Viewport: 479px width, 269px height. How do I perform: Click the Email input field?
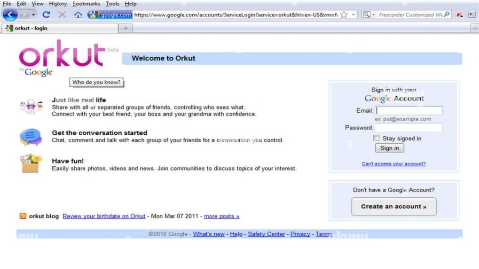tap(408, 110)
